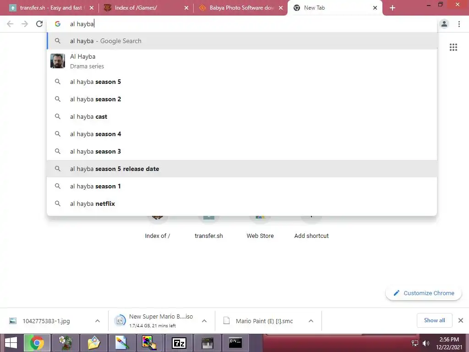Open the piano keyboard app in taskbar
The image size is (469, 352).
click(207, 343)
